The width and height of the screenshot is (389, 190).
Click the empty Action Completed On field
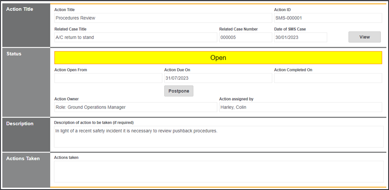pos(328,78)
